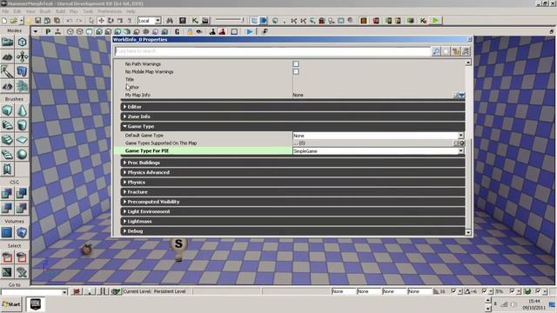This screenshot has height=313, width=557.
Task: Expand the Zone Info category
Action: tap(292, 117)
